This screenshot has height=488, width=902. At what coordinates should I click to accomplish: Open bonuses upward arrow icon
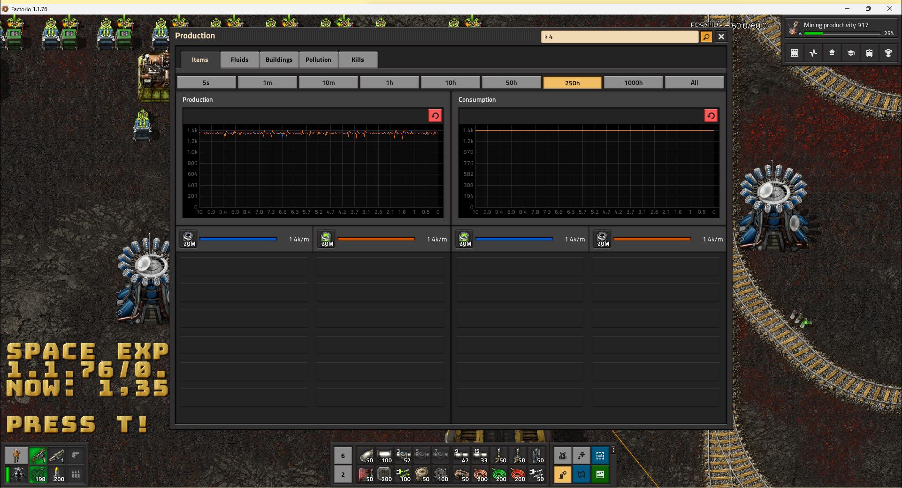(x=832, y=53)
